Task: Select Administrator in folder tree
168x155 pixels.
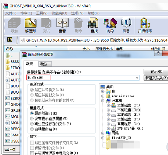Action: click(x=120, y=96)
